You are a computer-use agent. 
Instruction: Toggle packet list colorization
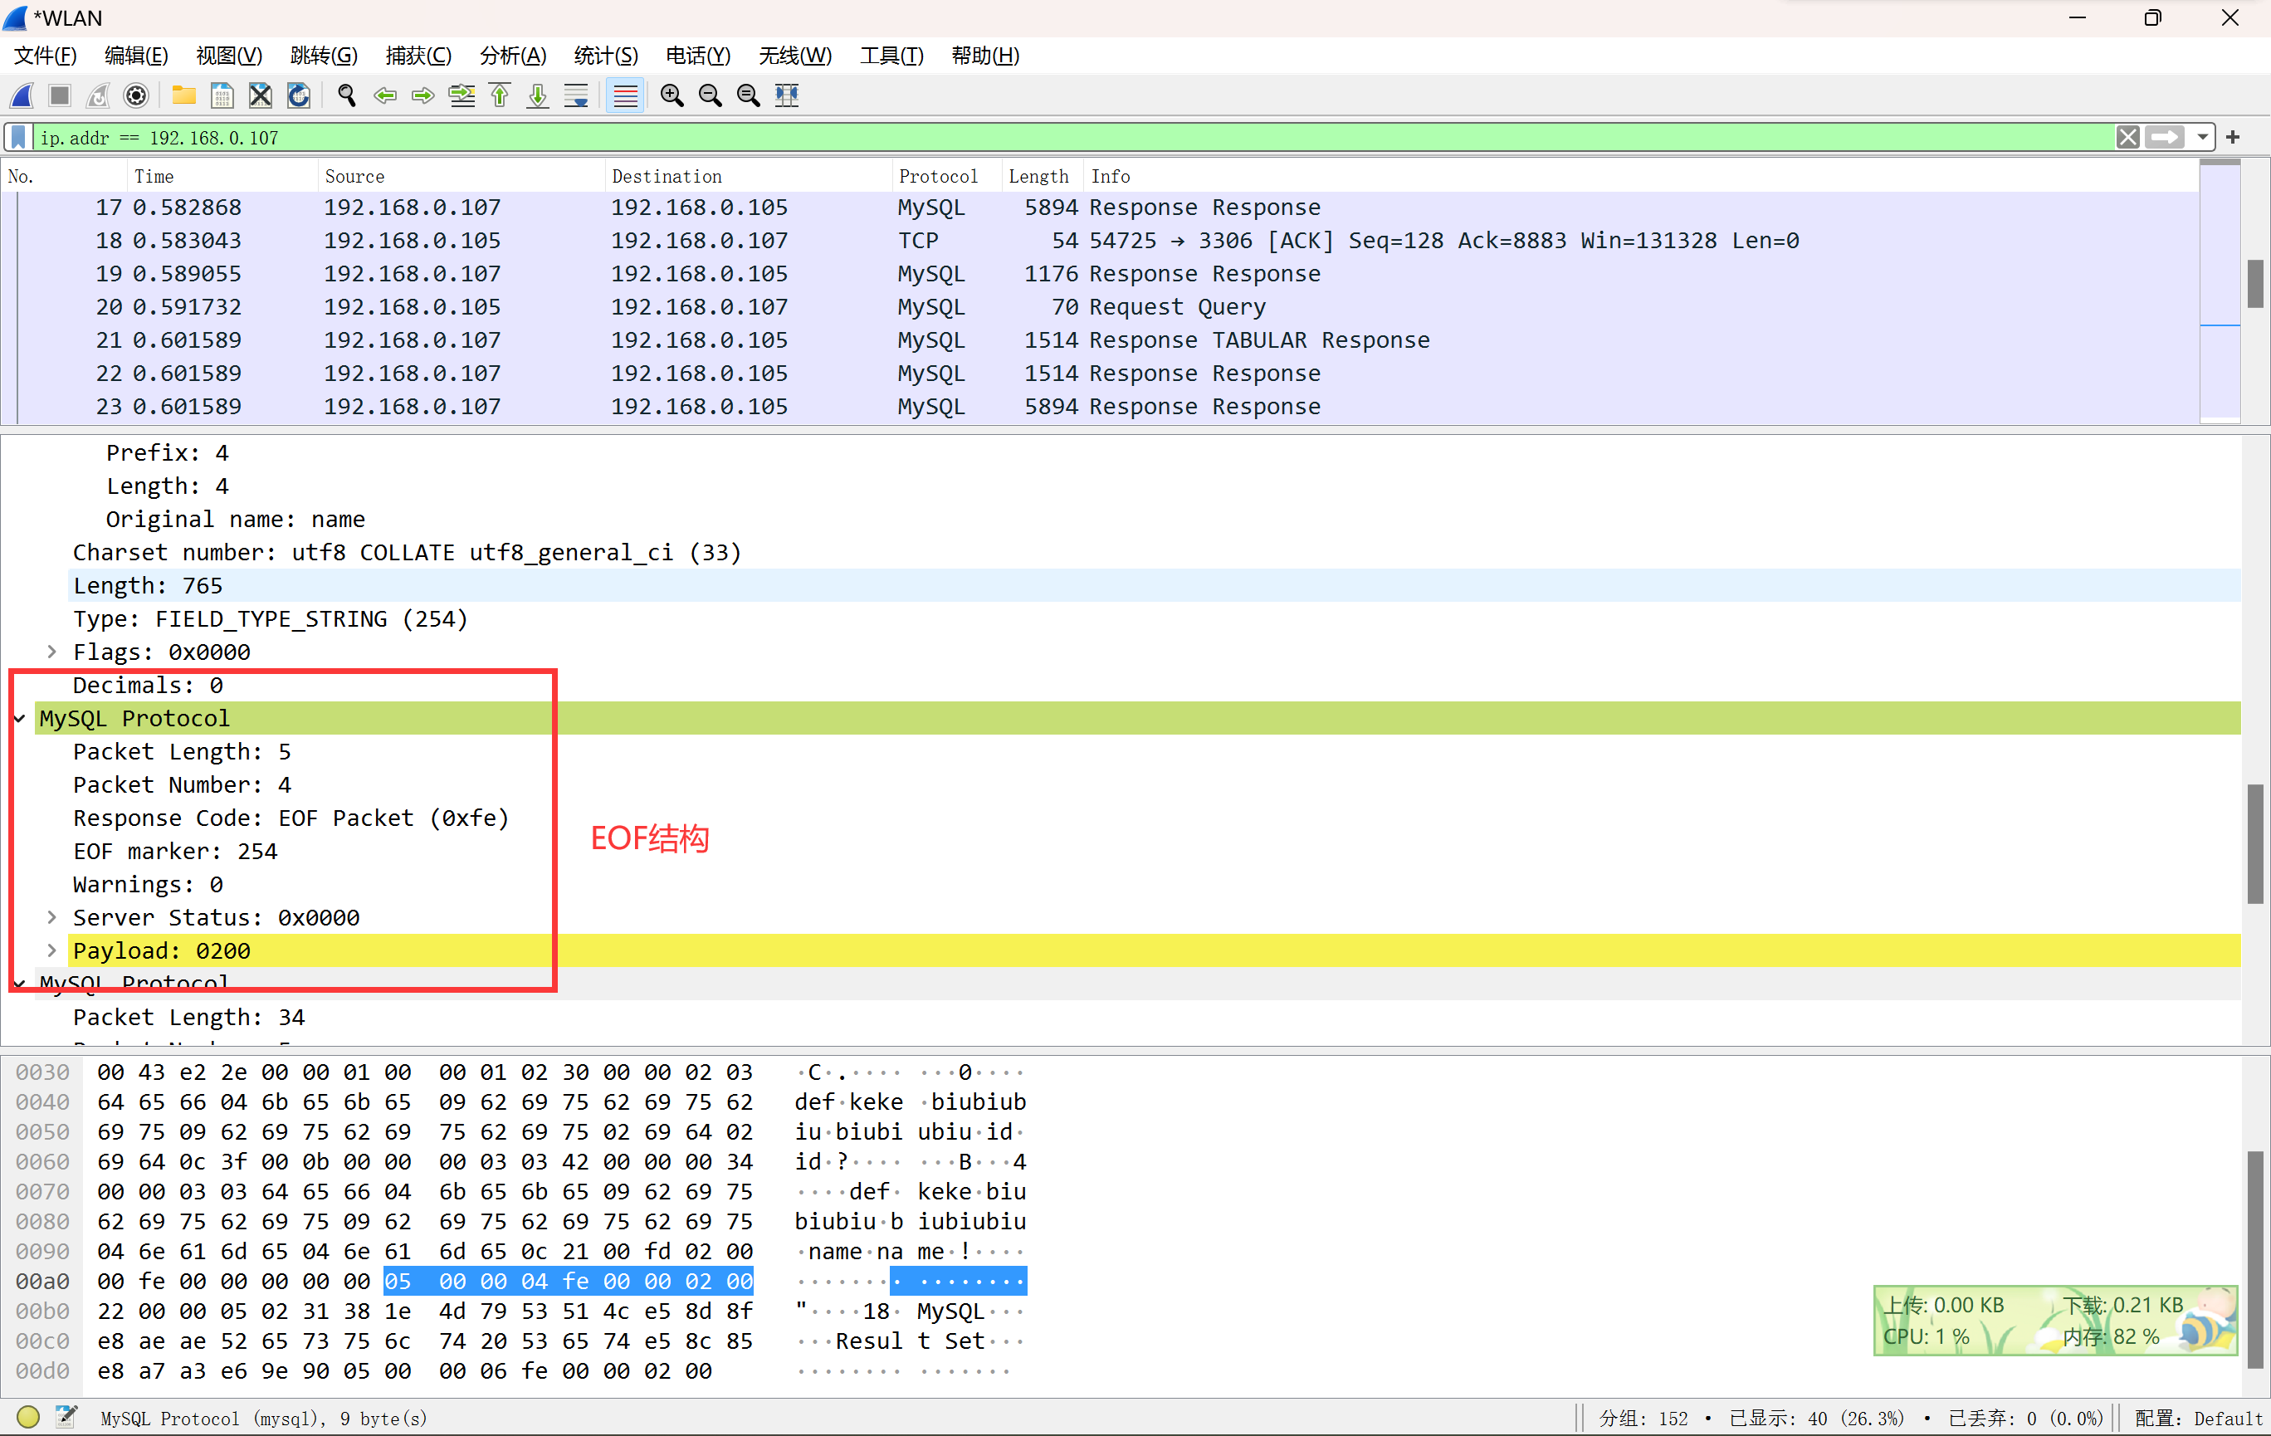pos(625,95)
